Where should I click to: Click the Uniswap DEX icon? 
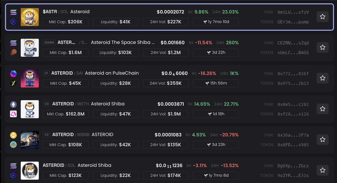click(x=13, y=114)
